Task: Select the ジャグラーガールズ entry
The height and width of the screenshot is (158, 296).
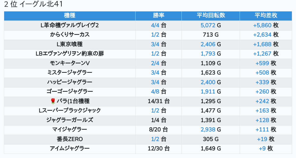Action: coord(70,120)
